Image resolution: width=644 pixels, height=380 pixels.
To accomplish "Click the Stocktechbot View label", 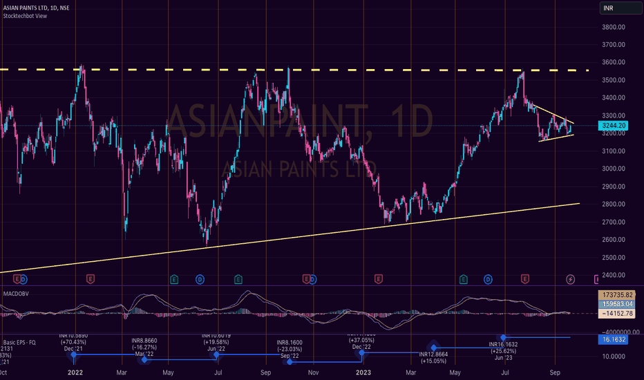I will pos(25,16).
